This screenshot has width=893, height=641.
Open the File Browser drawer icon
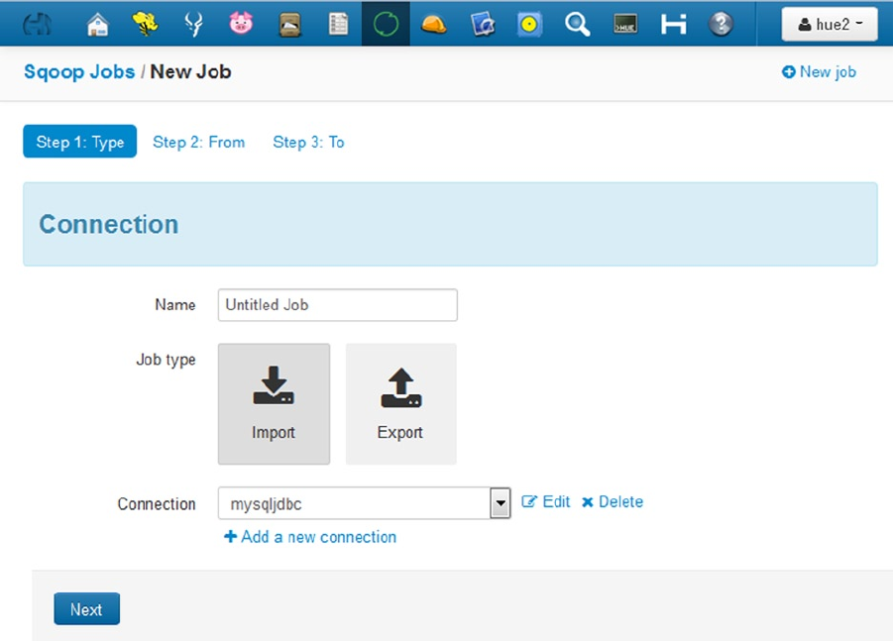pyautogui.click(x=289, y=25)
